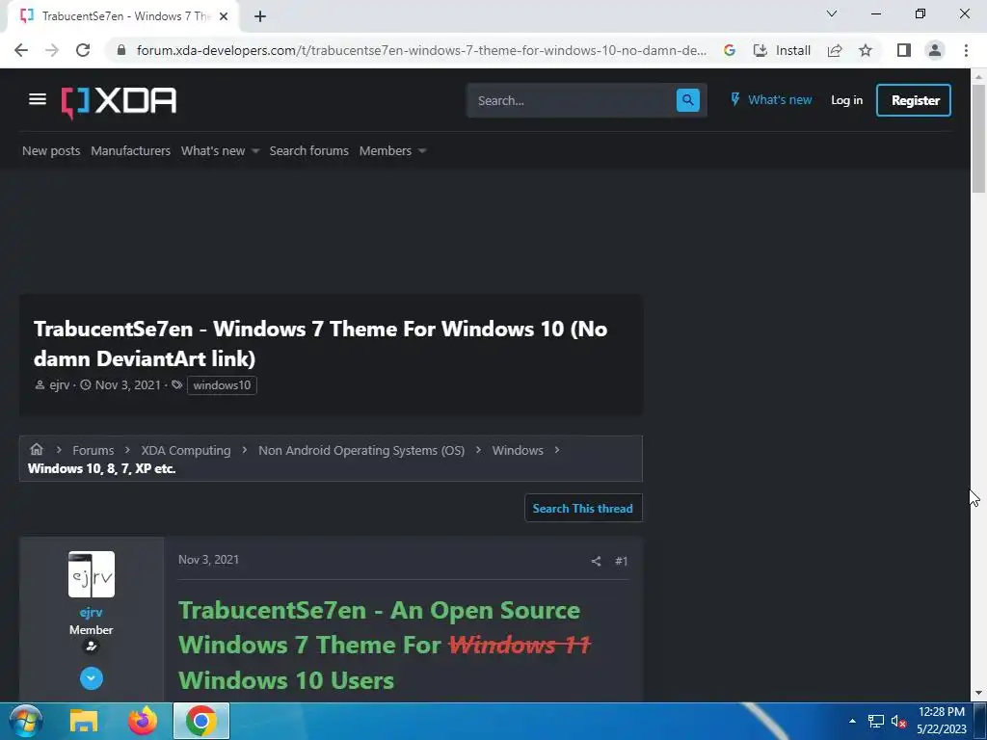Expand the Members dropdown arrow
This screenshot has height=740, width=987.
[x=422, y=151]
